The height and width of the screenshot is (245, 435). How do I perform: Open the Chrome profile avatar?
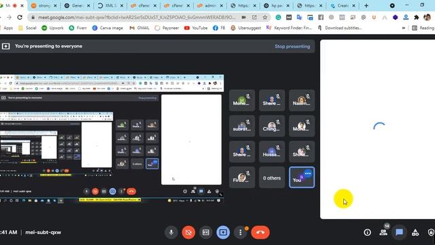pos(428,17)
